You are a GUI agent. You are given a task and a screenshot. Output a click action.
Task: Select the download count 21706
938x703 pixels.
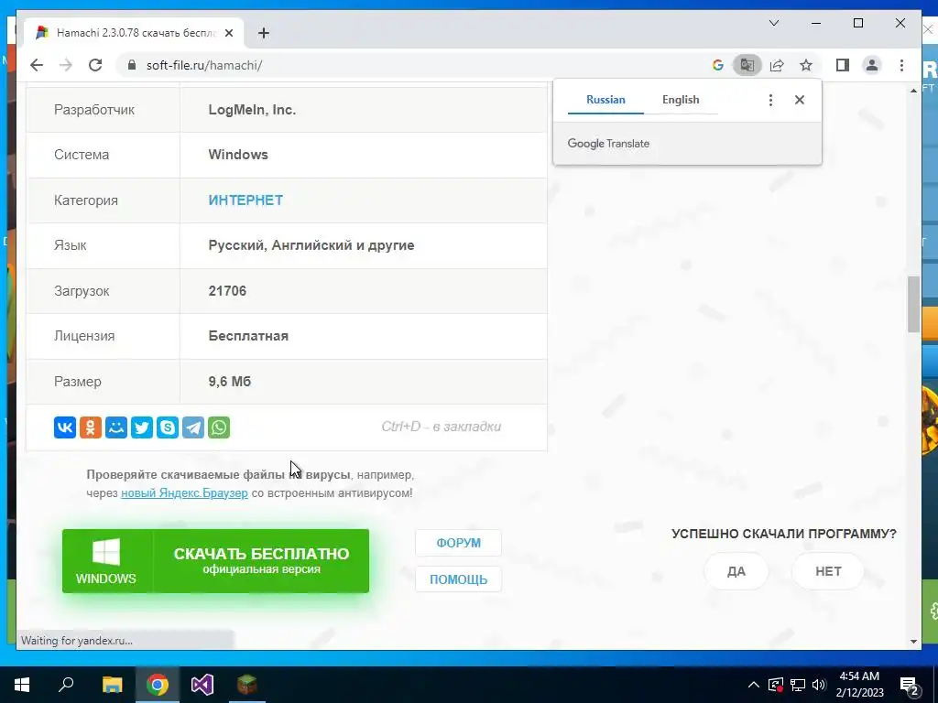(227, 291)
